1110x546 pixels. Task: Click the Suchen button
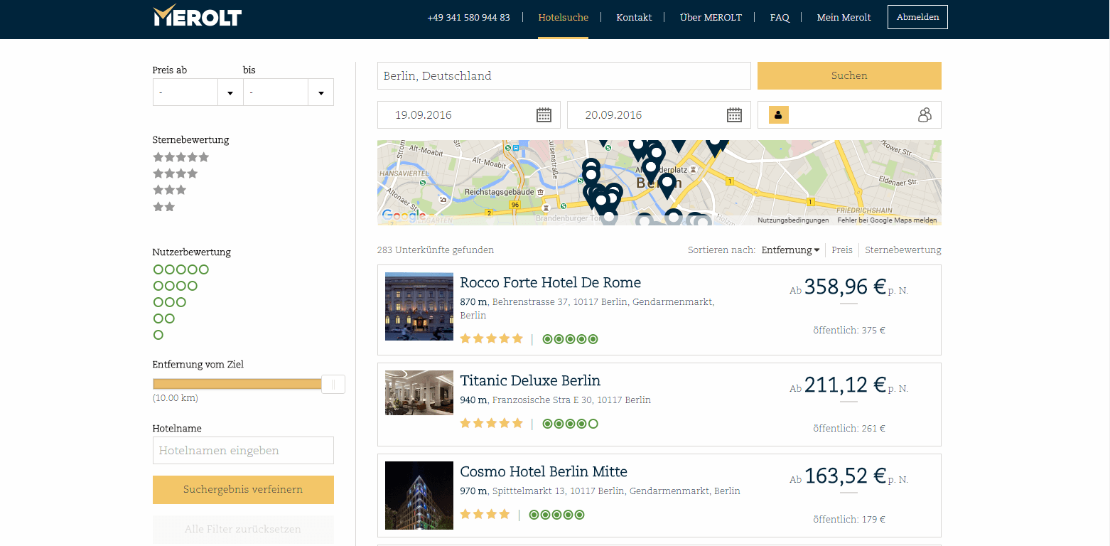click(849, 75)
